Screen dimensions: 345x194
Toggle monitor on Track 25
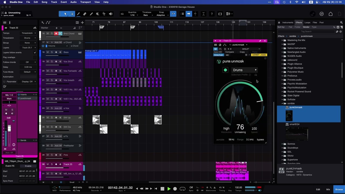[x=60, y=164]
